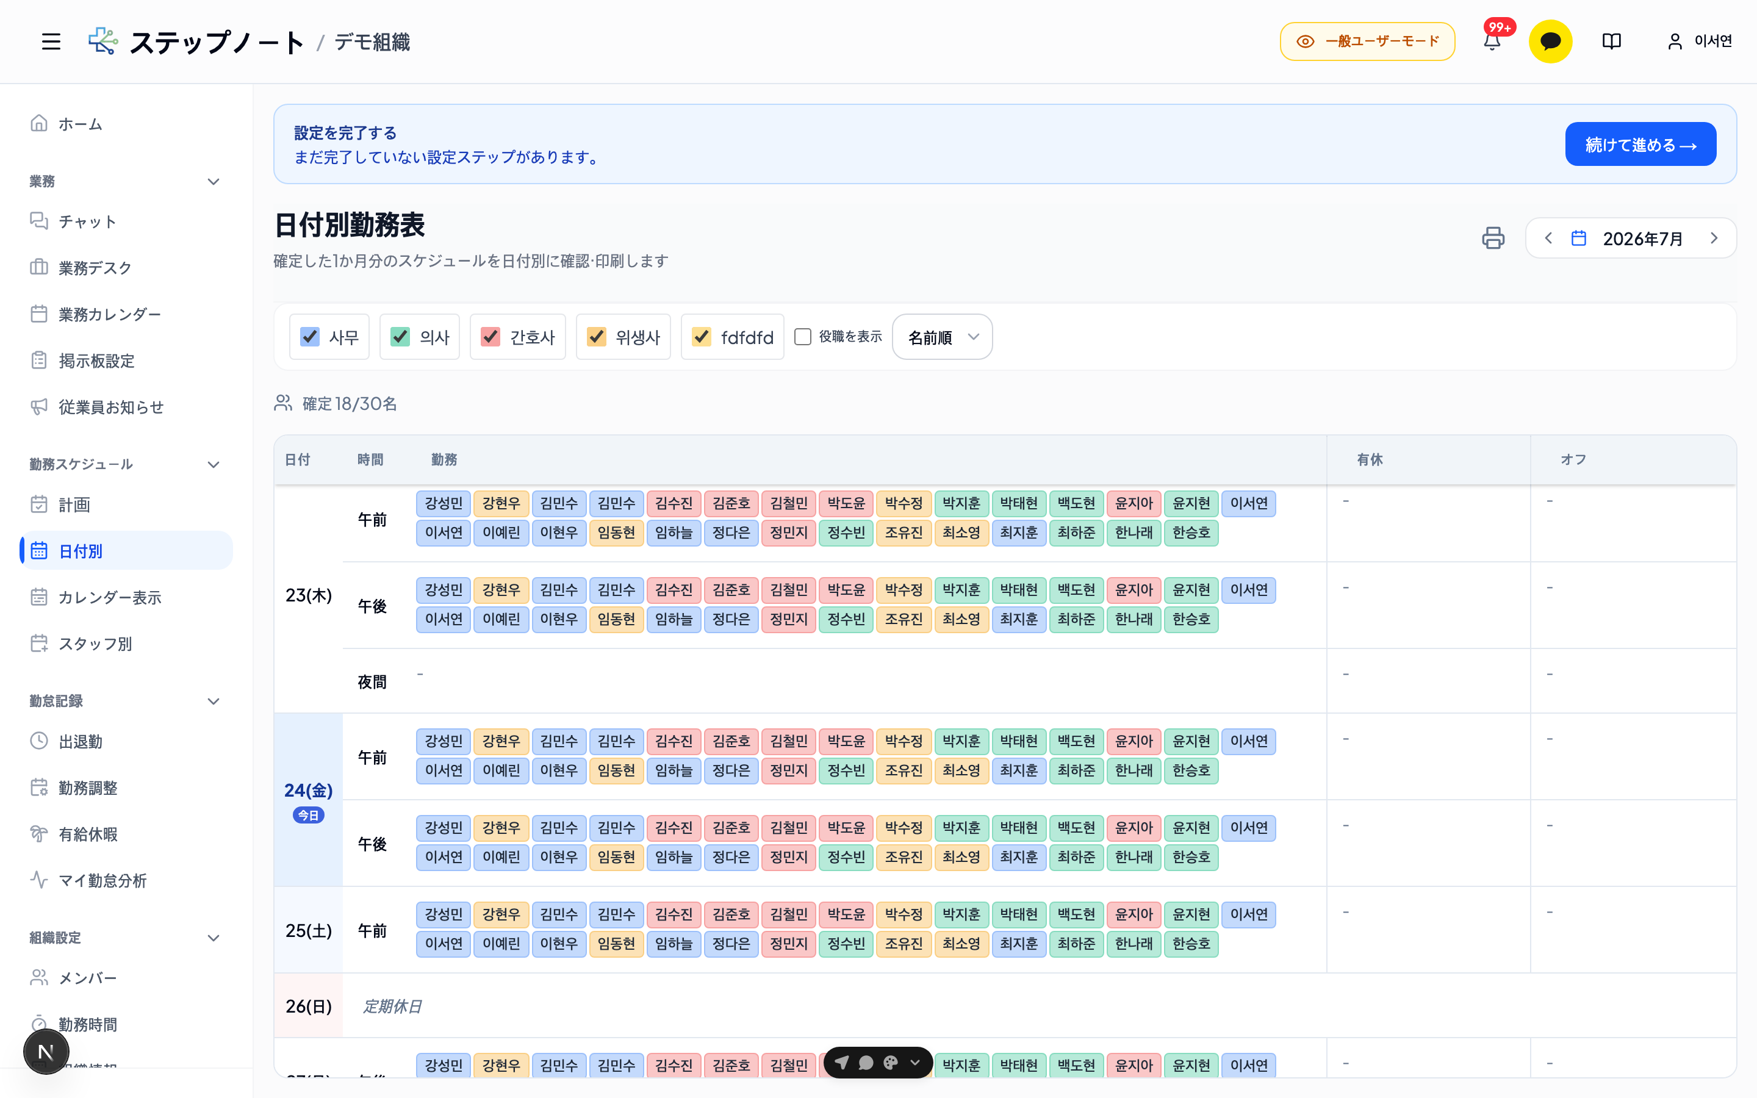This screenshot has height=1098, width=1757.
Task: Click the 時間 column header
Action: tap(370, 460)
